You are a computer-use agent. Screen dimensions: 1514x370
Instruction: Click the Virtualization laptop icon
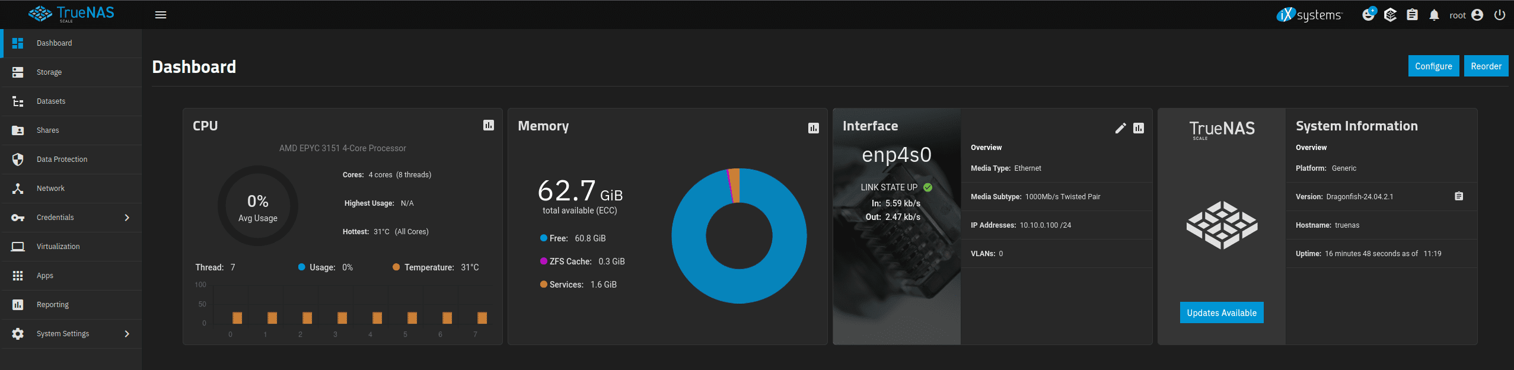18,247
